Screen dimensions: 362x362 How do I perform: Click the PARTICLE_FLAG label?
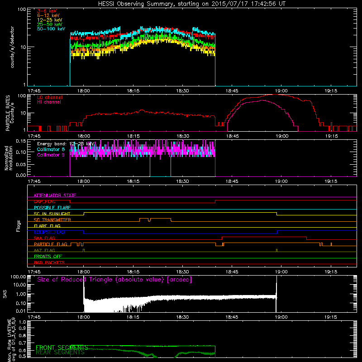point(51,244)
